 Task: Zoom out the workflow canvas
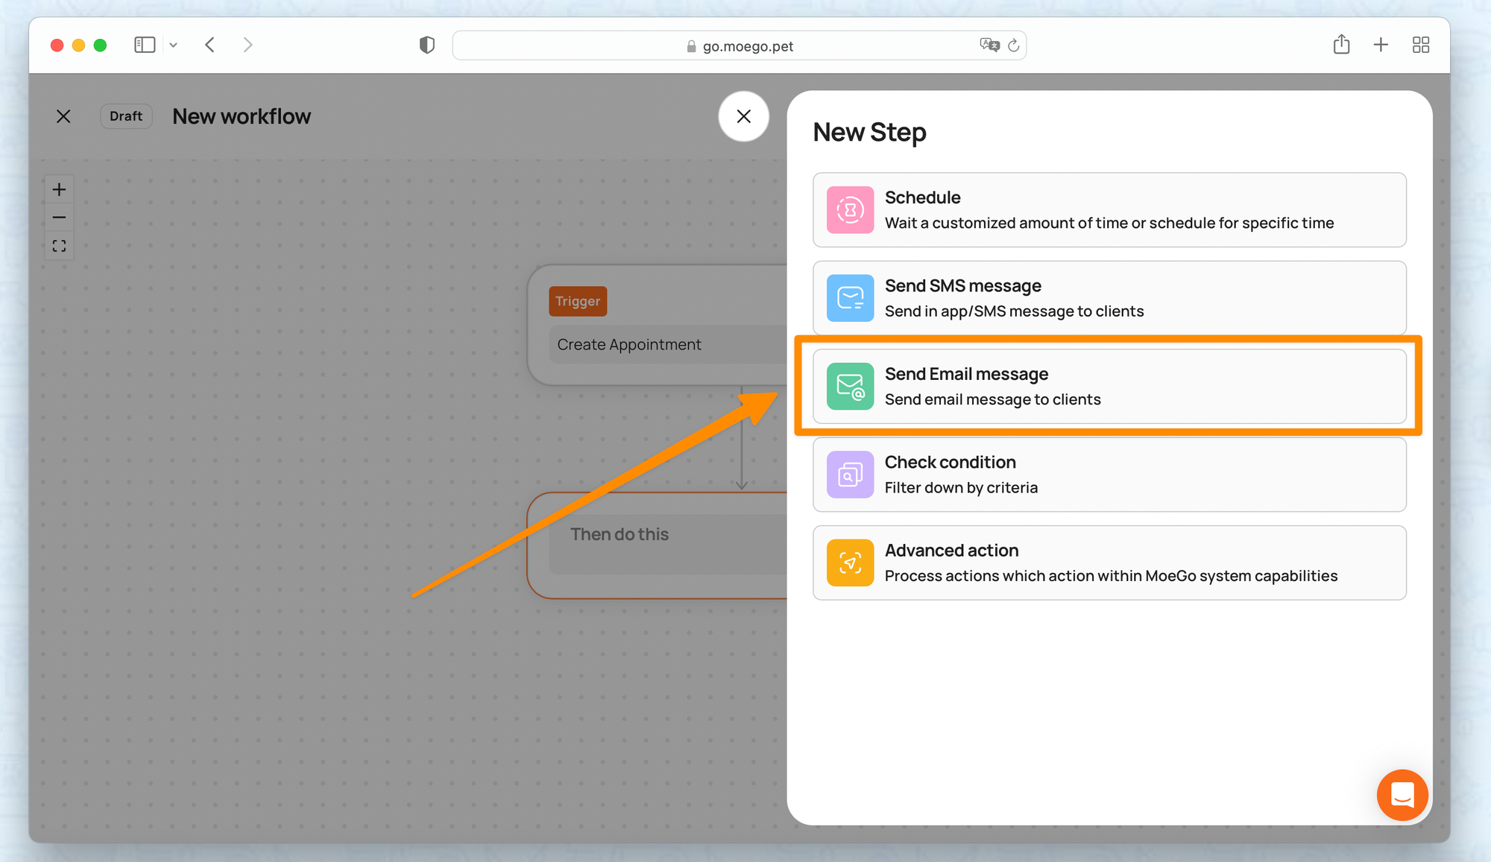(x=59, y=218)
